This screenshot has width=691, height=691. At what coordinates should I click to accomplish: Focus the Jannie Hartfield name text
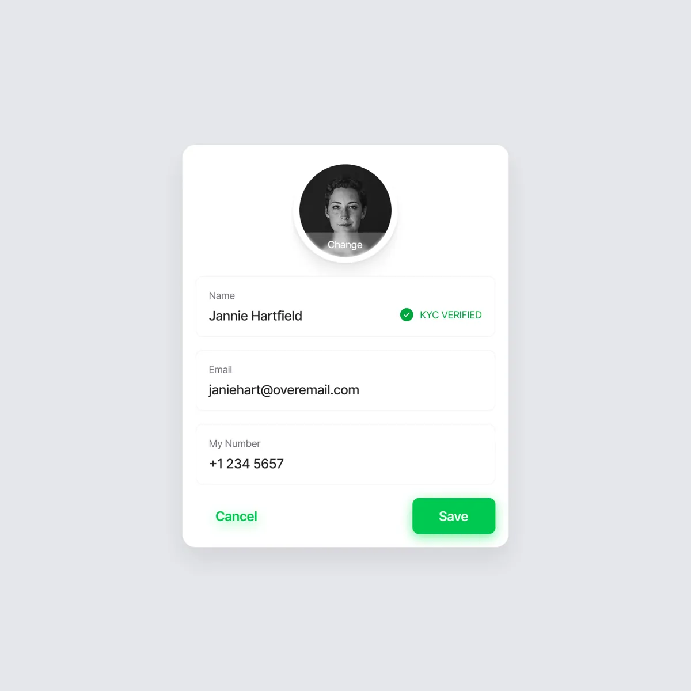255,316
